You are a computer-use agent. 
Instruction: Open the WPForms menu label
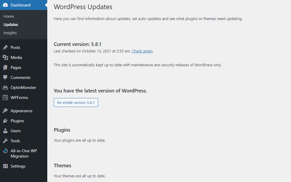(x=19, y=97)
